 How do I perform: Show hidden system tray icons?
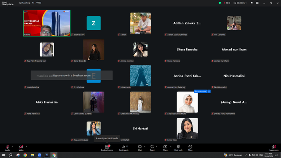pyautogui.click(x=246, y=155)
